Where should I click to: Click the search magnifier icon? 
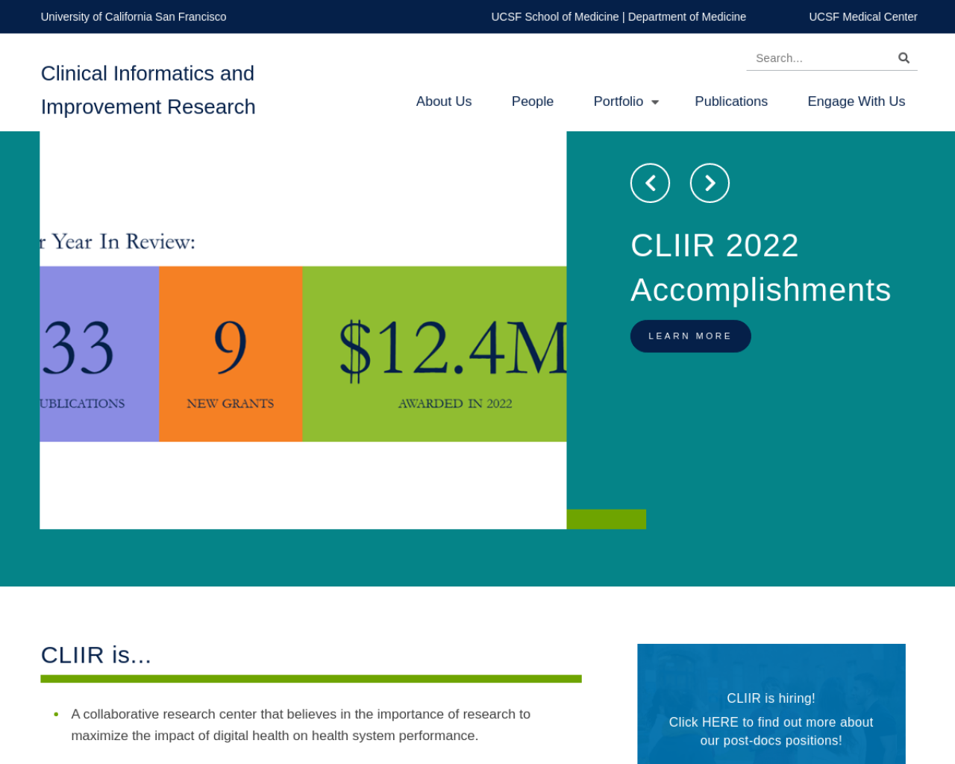[x=904, y=58]
